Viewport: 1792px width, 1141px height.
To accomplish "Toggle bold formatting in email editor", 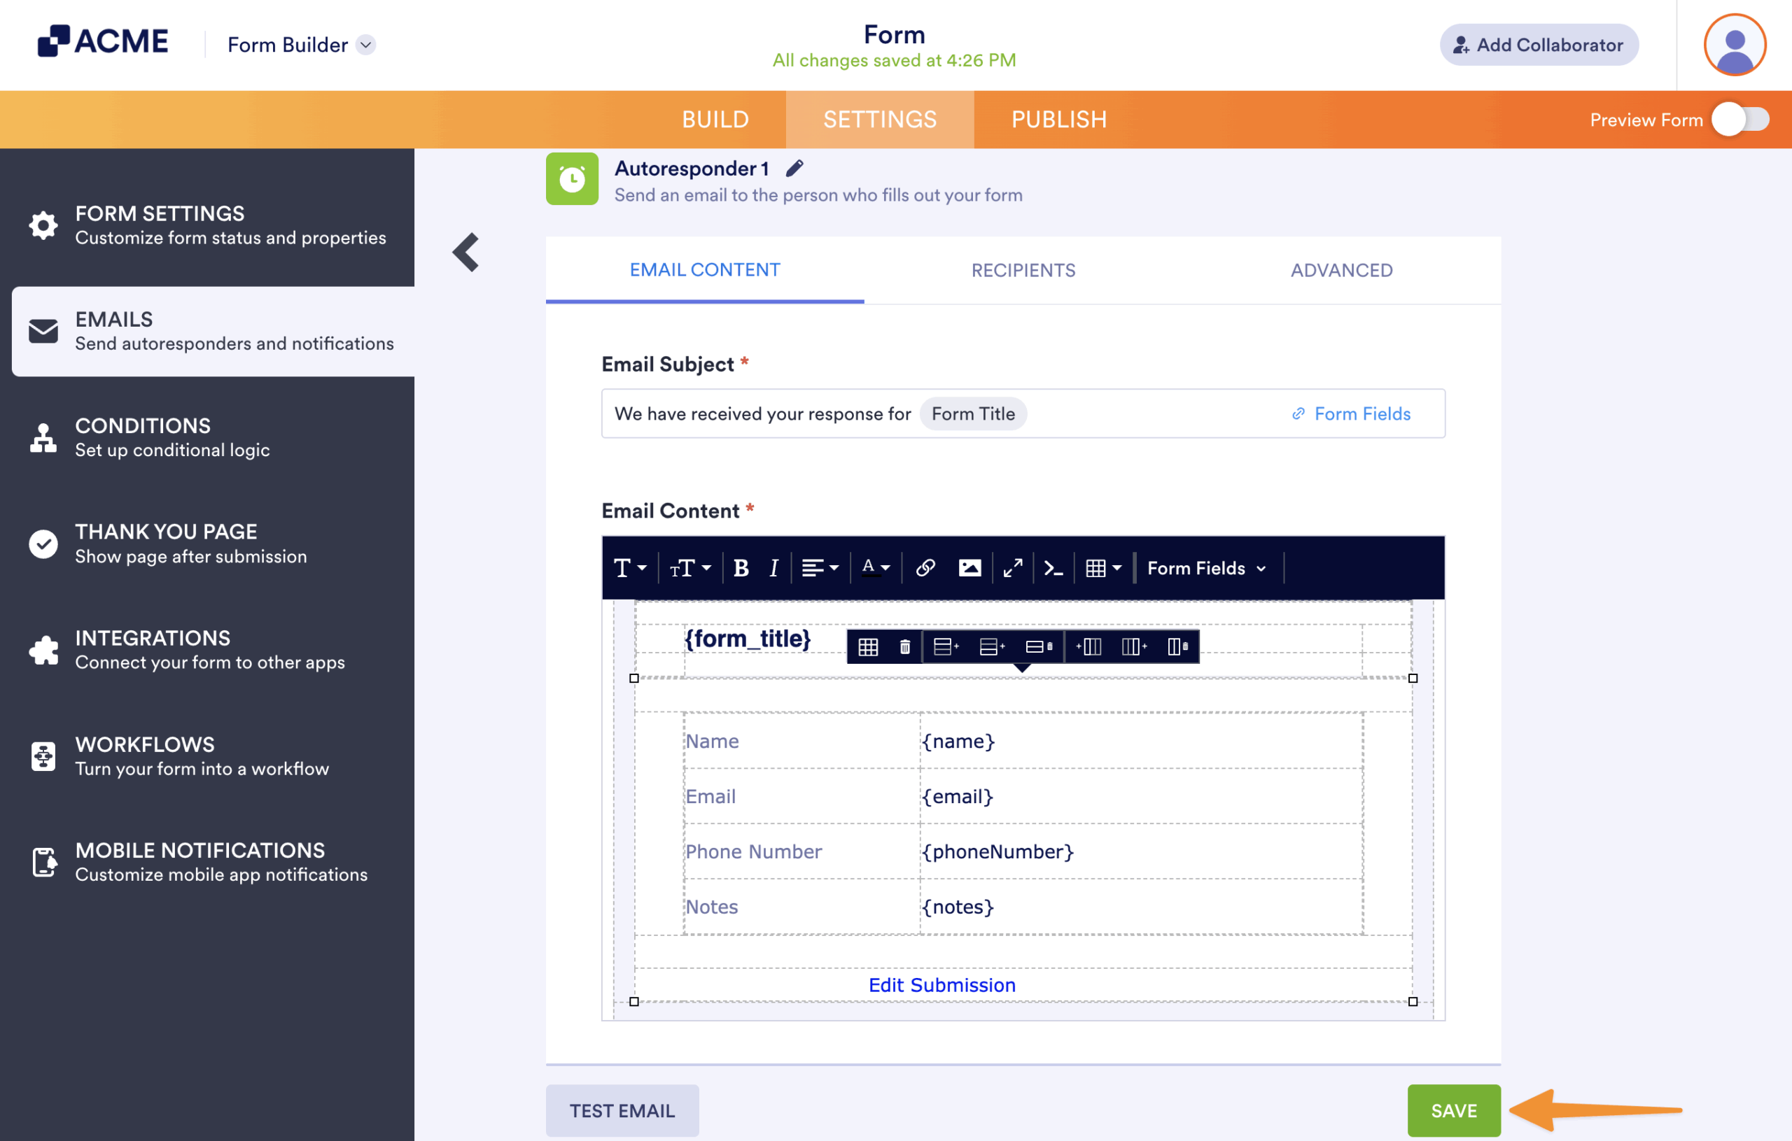I will coord(741,568).
